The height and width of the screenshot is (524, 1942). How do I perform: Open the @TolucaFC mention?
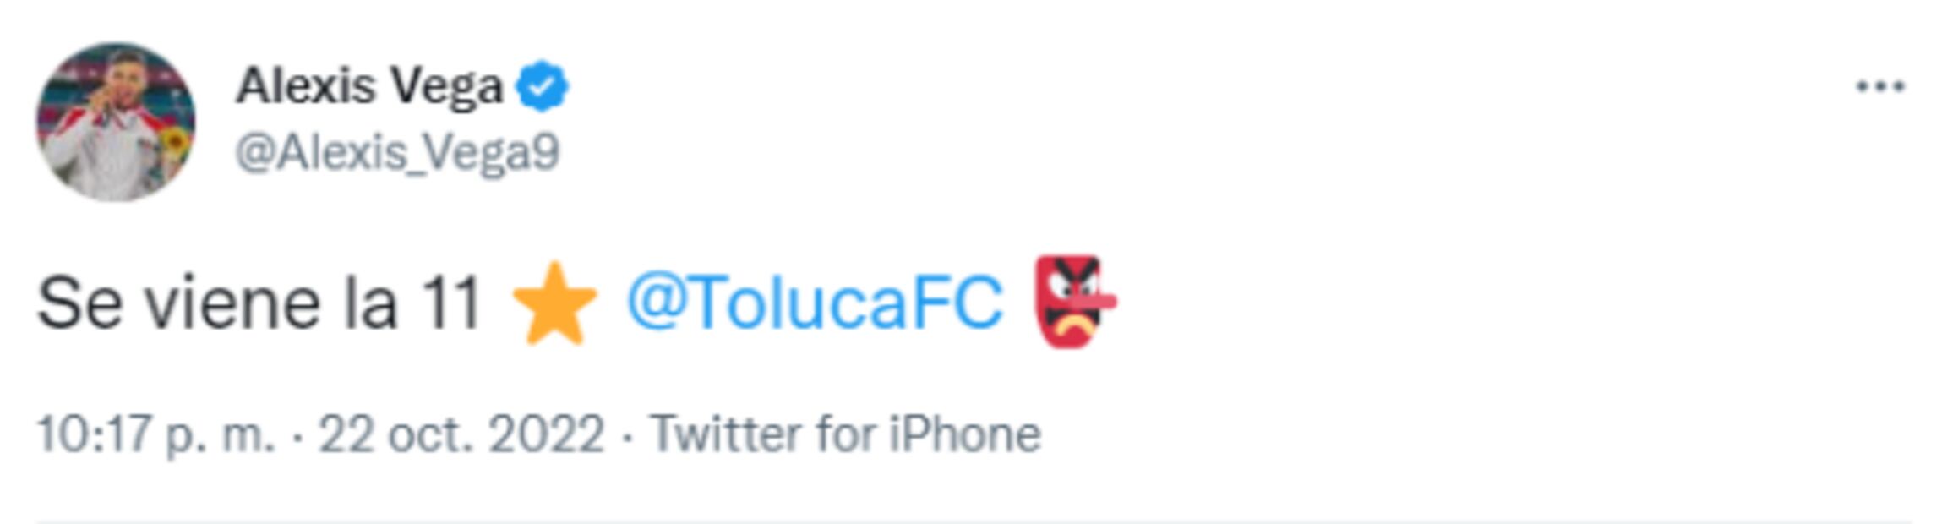(x=815, y=303)
